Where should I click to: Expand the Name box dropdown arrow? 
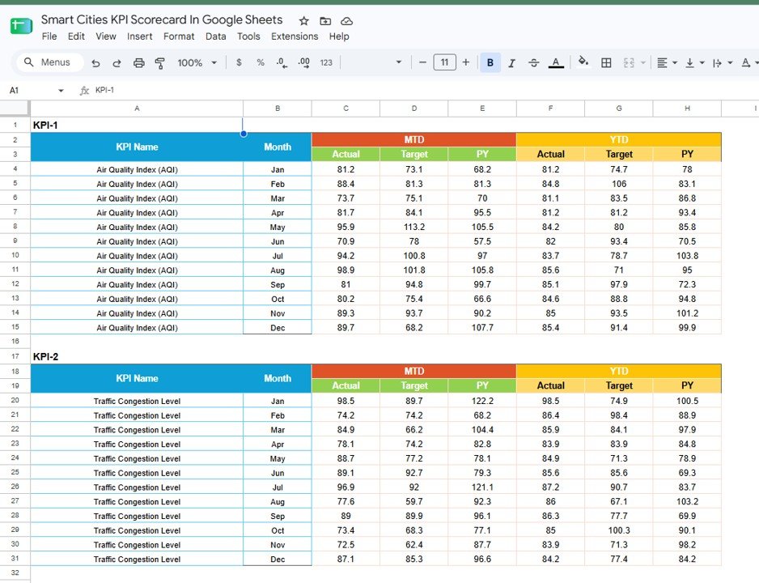click(x=61, y=91)
